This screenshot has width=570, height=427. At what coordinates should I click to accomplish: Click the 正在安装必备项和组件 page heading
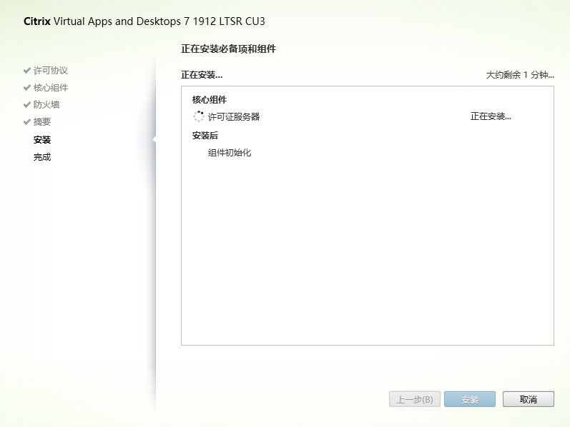coord(228,49)
